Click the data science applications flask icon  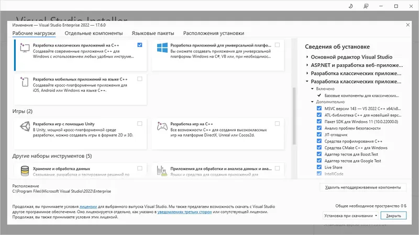[162, 171]
